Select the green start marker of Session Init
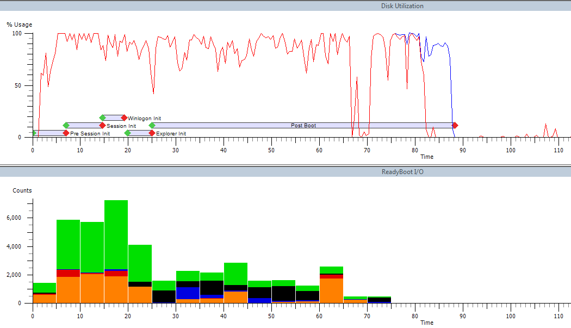The height and width of the screenshot is (328, 571). (66, 126)
